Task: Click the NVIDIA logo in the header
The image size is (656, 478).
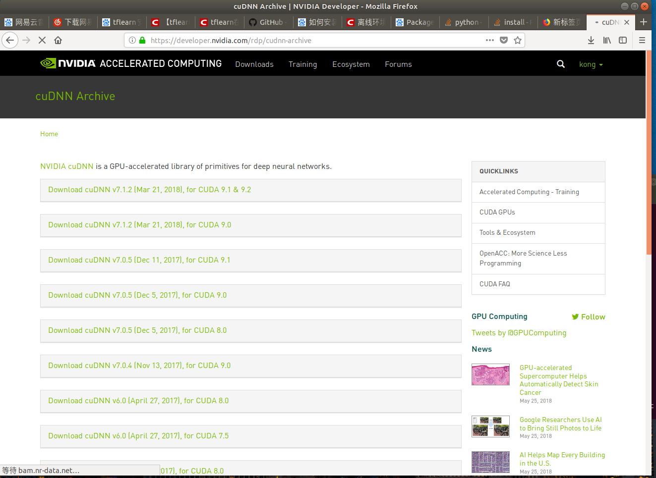Action: pyautogui.click(x=68, y=63)
